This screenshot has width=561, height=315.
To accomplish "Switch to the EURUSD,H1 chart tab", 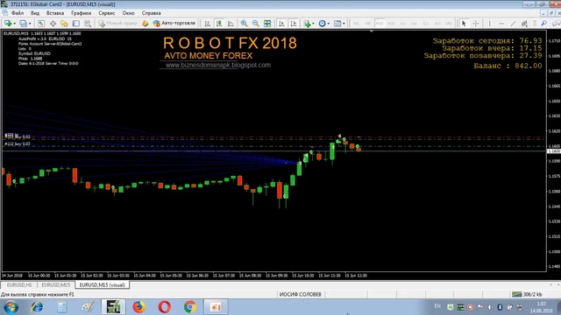I will tap(19, 285).
